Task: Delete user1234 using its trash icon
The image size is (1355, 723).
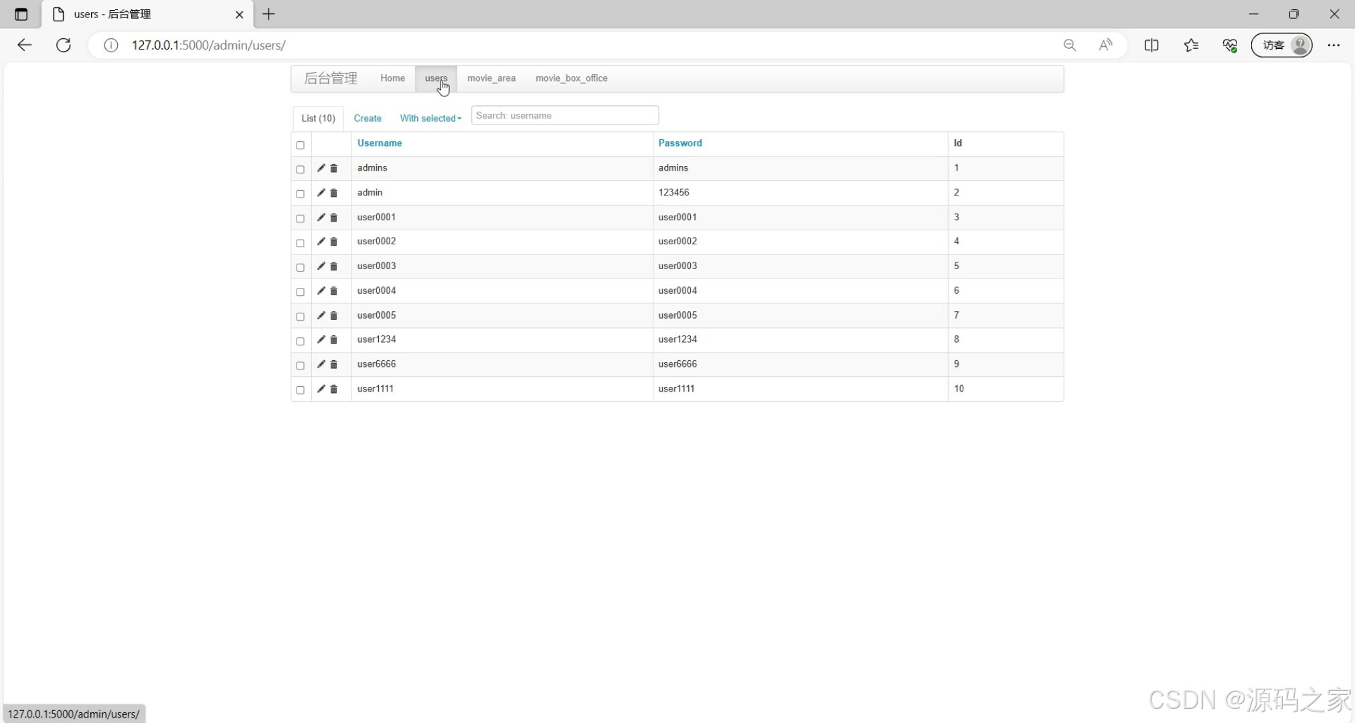Action: pyautogui.click(x=333, y=340)
